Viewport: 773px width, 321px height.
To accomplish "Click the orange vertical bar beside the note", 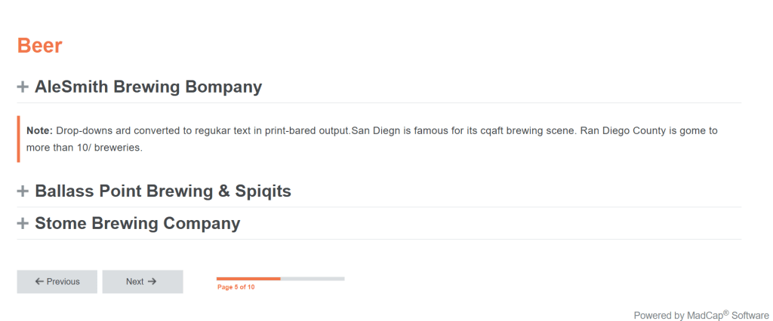I will click(x=18, y=139).
